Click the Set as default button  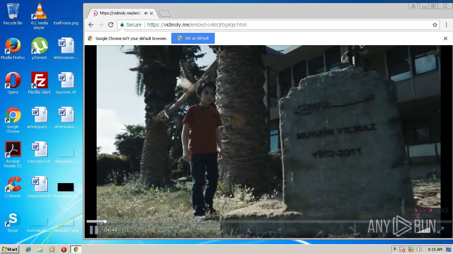(x=193, y=38)
